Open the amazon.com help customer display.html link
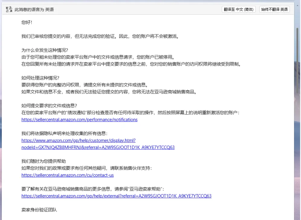The height and width of the screenshot is (220, 301). click(x=98, y=144)
